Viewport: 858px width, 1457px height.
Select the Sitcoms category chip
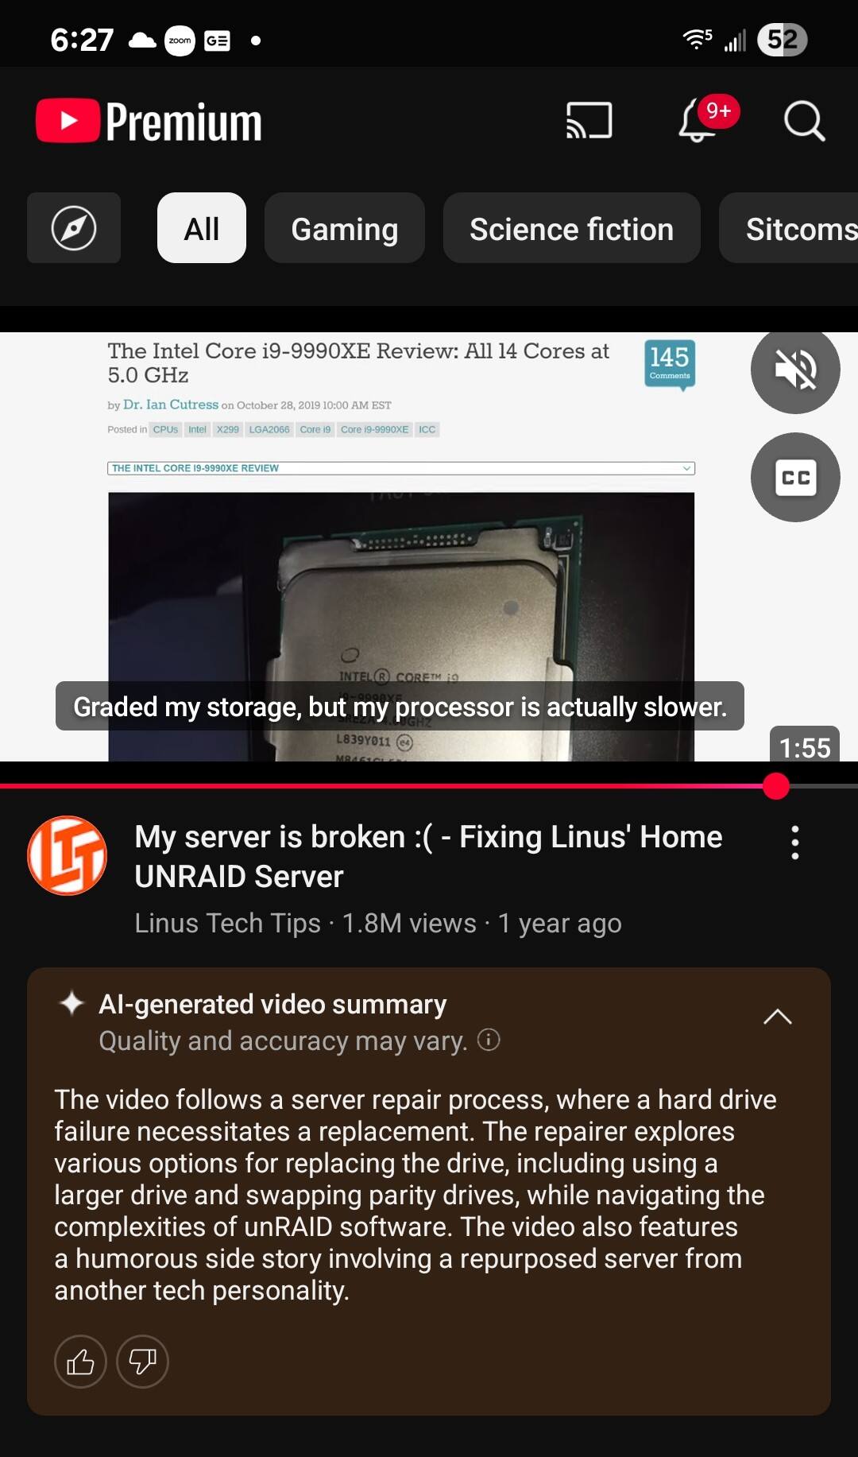[789, 228]
